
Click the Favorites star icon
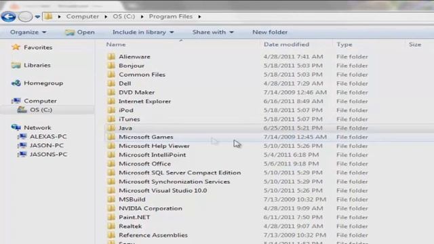(x=16, y=47)
